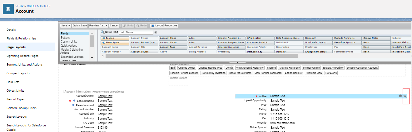This screenshot has width=412, height=132.
Task: Open Compact Layouts in sidebar
Action: [18, 73]
